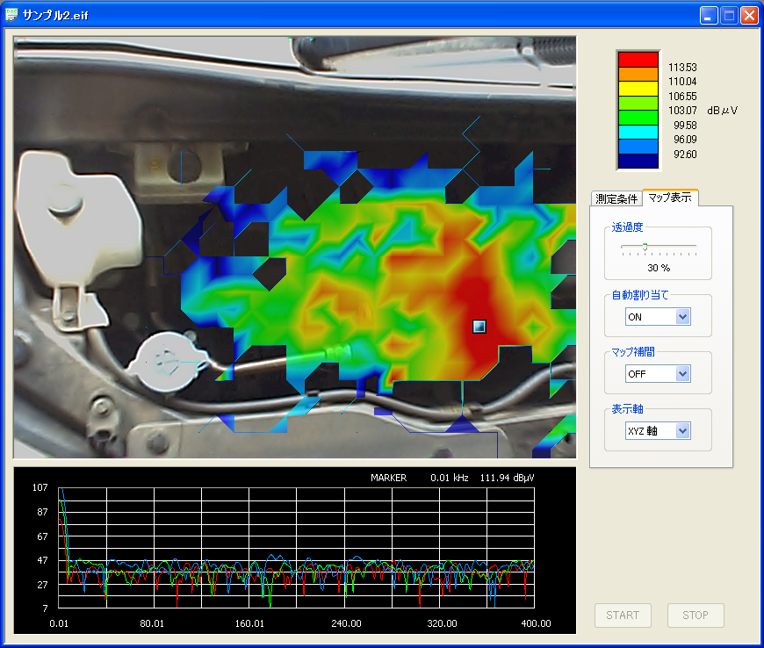Click the square marker on the heatmap
The width and height of the screenshot is (764, 648).
click(x=479, y=327)
